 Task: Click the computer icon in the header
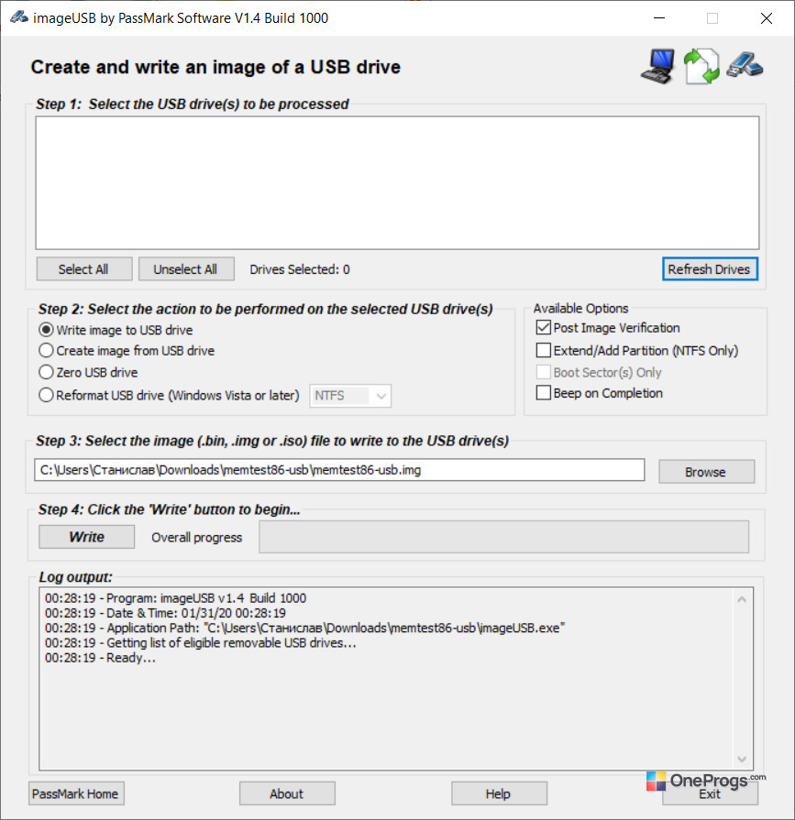click(x=657, y=66)
